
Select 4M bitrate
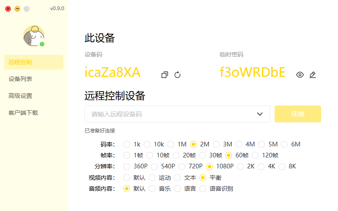tap(239, 144)
